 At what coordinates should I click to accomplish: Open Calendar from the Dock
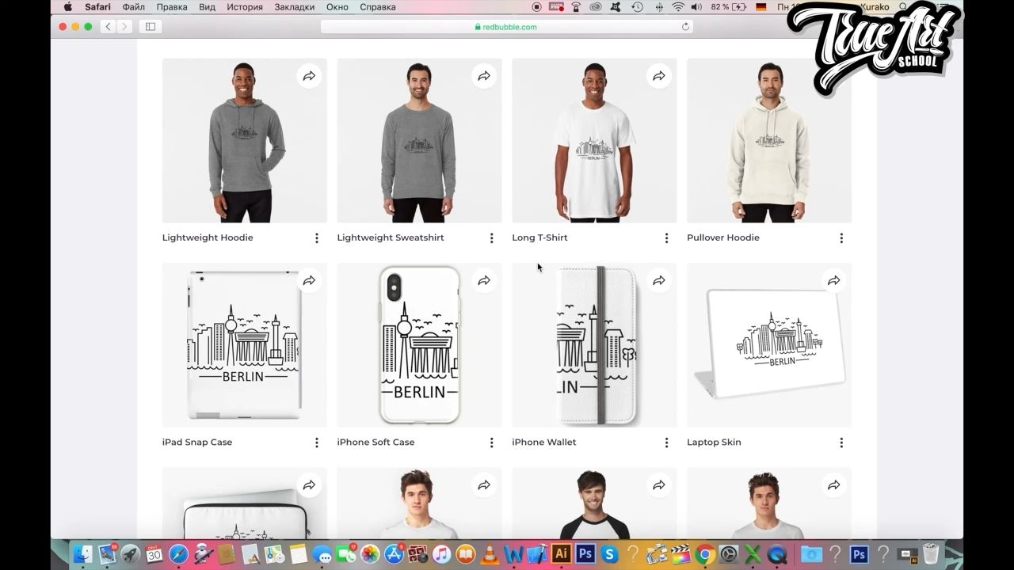pos(154,554)
